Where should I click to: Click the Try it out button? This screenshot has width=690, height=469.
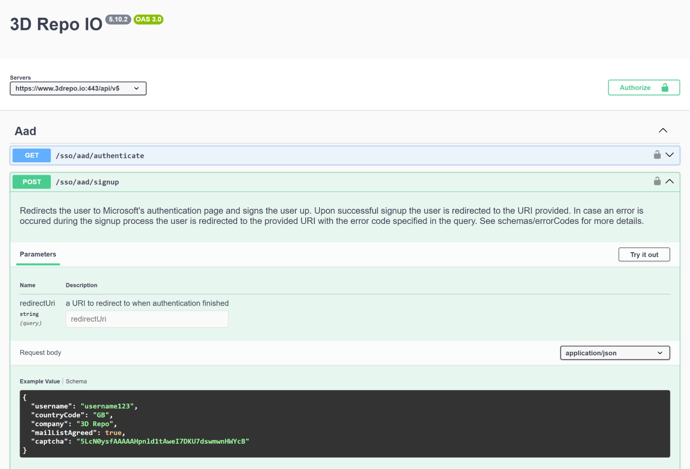pyautogui.click(x=644, y=254)
